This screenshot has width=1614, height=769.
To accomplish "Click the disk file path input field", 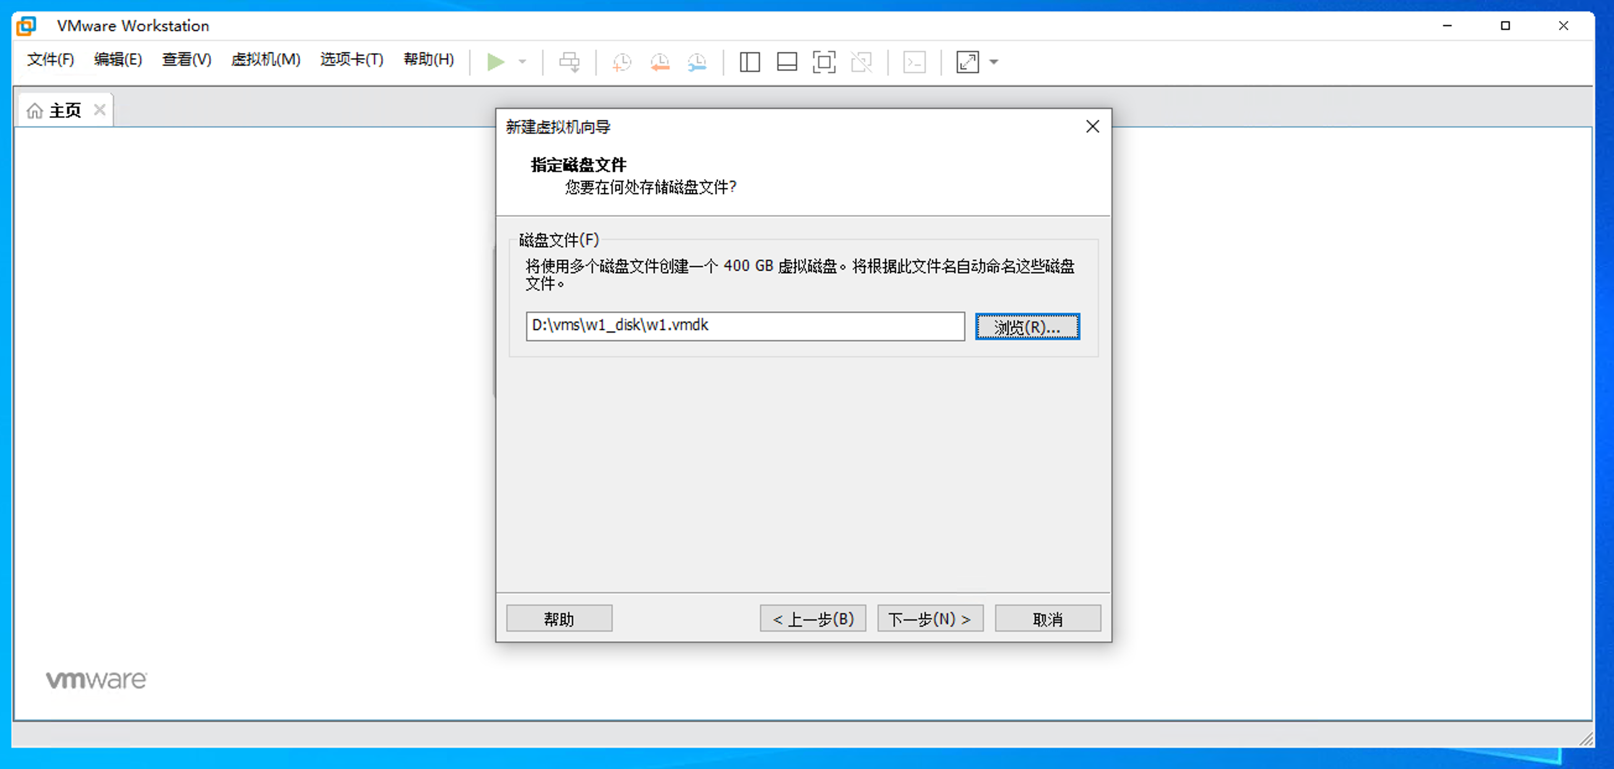I will pos(745,326).
